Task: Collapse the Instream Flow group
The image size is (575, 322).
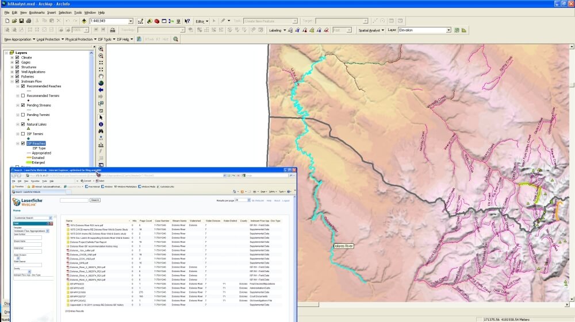Action: [12, 82]
